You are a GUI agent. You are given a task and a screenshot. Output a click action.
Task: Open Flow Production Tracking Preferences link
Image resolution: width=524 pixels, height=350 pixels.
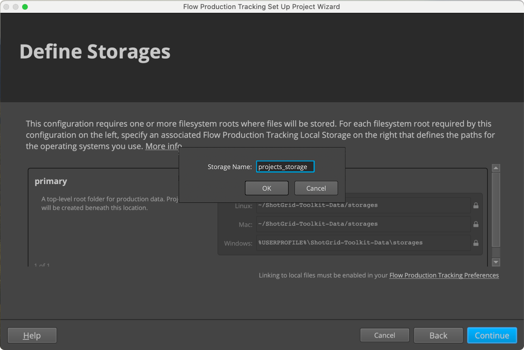pos(444,275)
